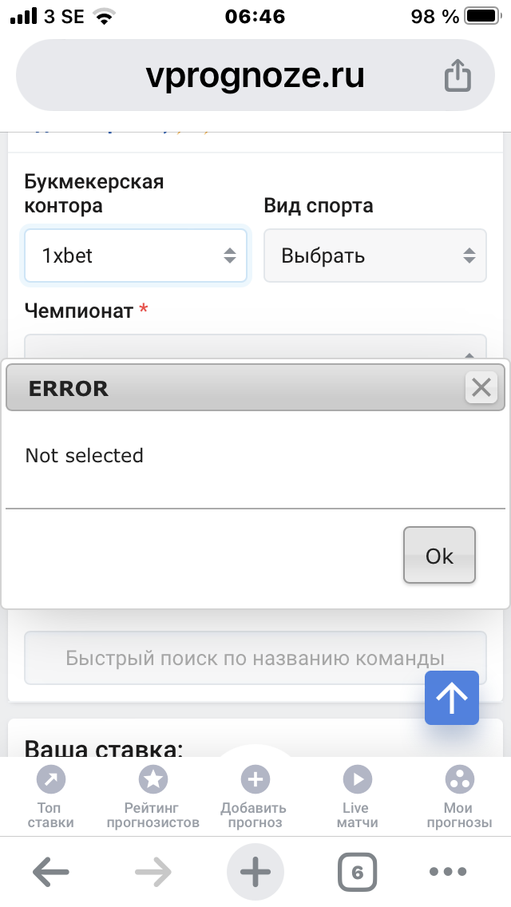The image size is (511, 907).
Task: Tap the ERROR dialog title bar
Action: pos(232,388)
